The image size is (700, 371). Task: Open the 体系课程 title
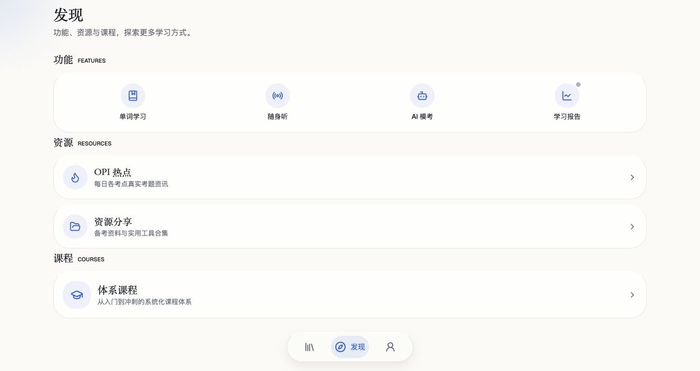117,290
